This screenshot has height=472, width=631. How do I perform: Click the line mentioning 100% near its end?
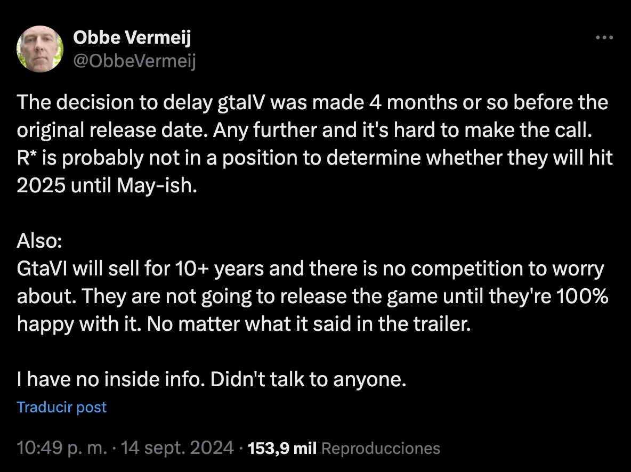312,296
